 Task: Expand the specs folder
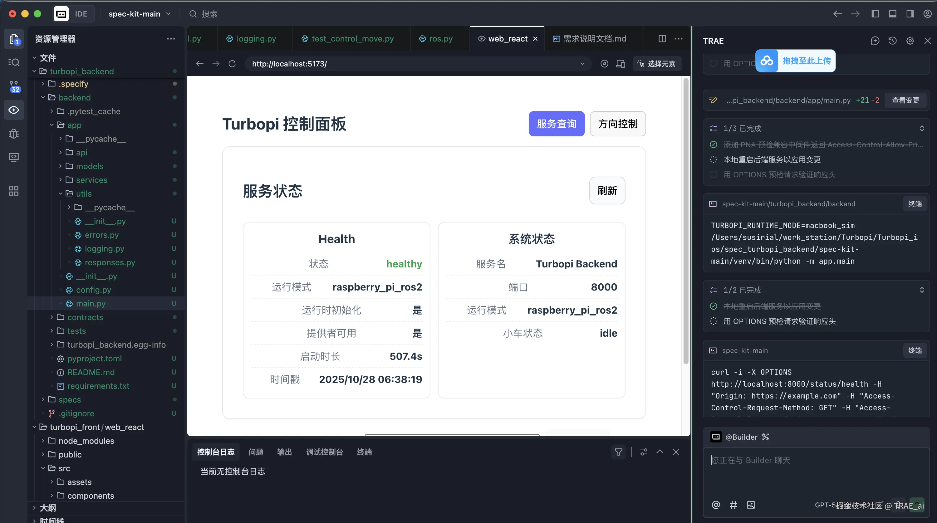point(70,400)
